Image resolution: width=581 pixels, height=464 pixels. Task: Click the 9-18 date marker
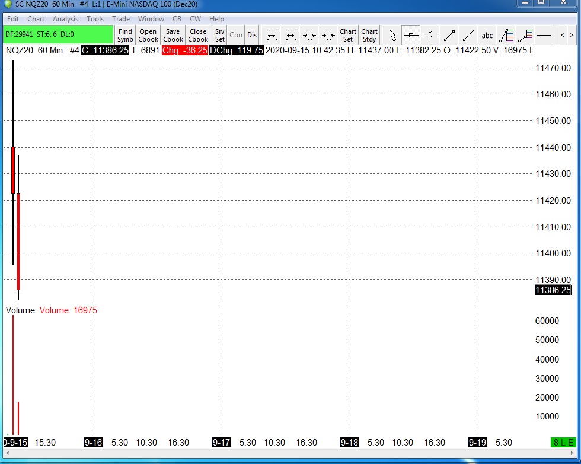tap(349, 443)
